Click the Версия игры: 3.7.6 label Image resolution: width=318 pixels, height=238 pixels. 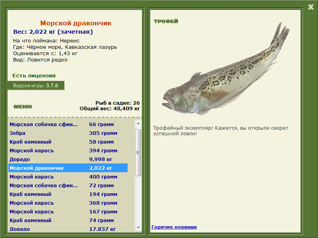point(36,85)
